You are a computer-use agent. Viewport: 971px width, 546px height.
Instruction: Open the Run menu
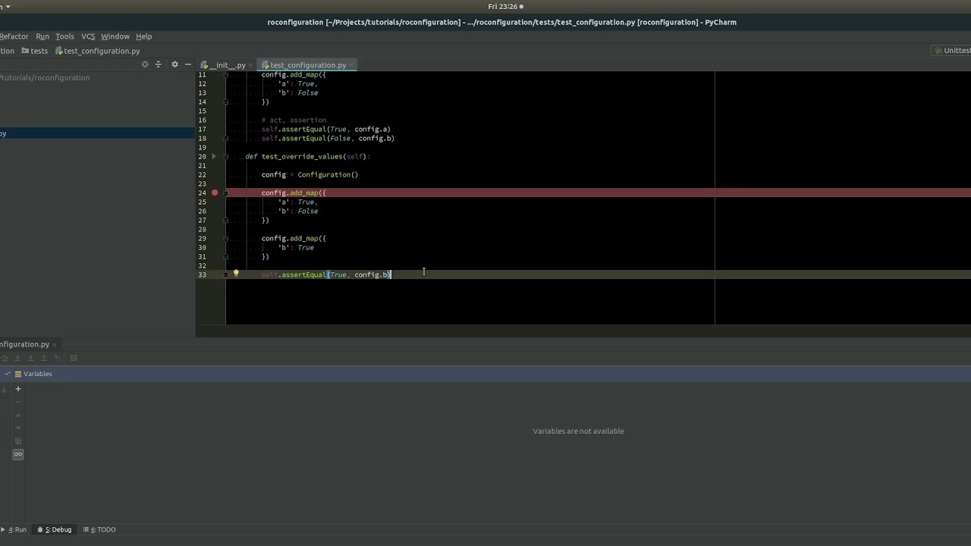tap(42, 36)
